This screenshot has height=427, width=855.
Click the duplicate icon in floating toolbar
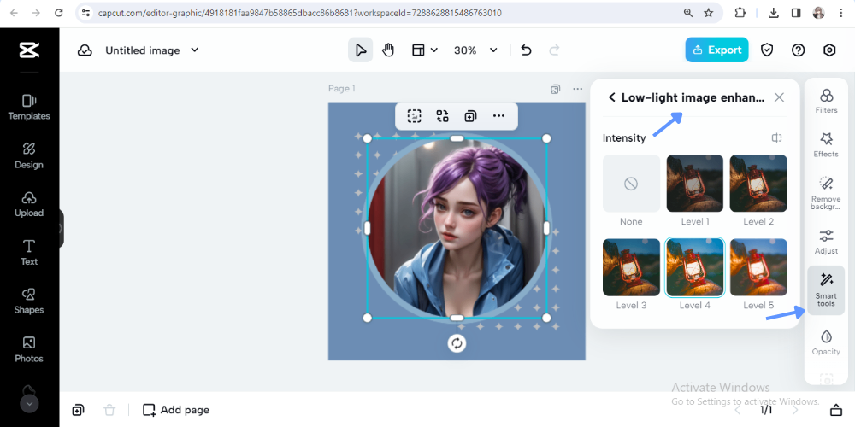click(x=470, y=116)
